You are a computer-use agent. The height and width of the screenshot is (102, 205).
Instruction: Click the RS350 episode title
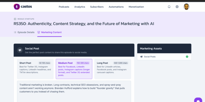(84, 24)
